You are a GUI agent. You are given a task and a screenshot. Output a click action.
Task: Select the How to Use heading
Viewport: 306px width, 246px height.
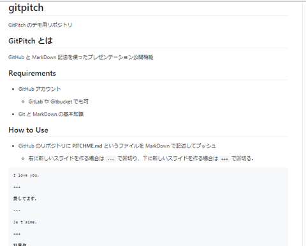pos(28,130)
